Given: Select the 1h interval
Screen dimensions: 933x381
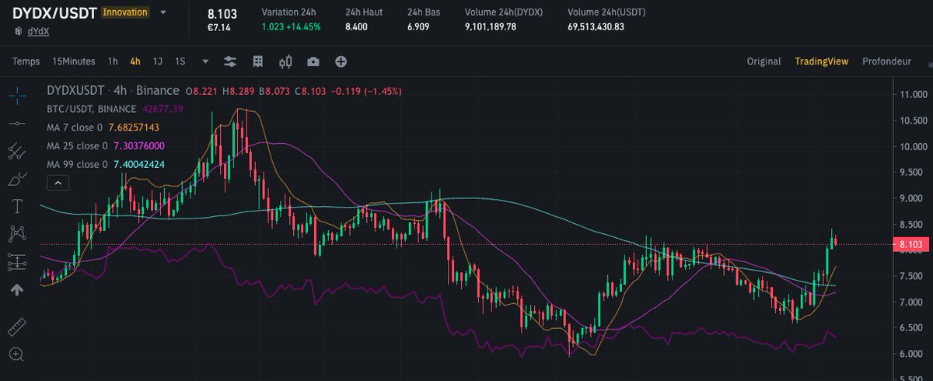Looking at the screenshot, I should click(x=113, y=61).
